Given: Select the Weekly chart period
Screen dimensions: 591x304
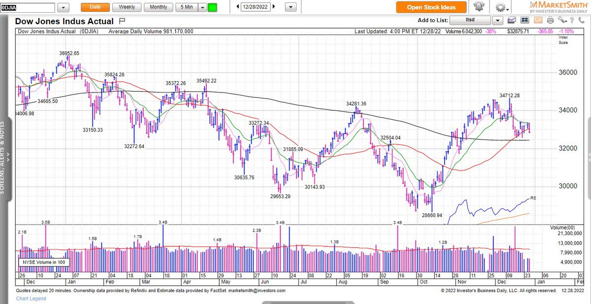Looking at the screenshot, I should [x=127, y=7].
